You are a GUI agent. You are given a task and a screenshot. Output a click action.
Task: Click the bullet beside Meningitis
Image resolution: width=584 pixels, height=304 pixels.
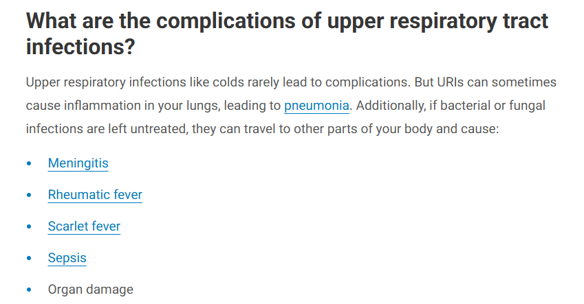(29, 164)
